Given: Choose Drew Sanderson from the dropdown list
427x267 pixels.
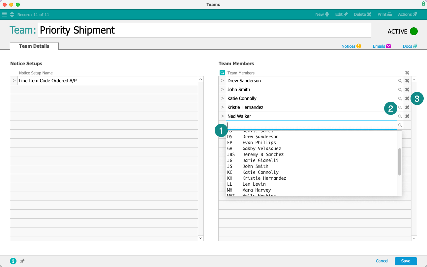Looking at the screenshot, I should click(312, 137).
